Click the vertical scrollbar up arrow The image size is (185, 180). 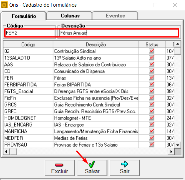[178, 44]
